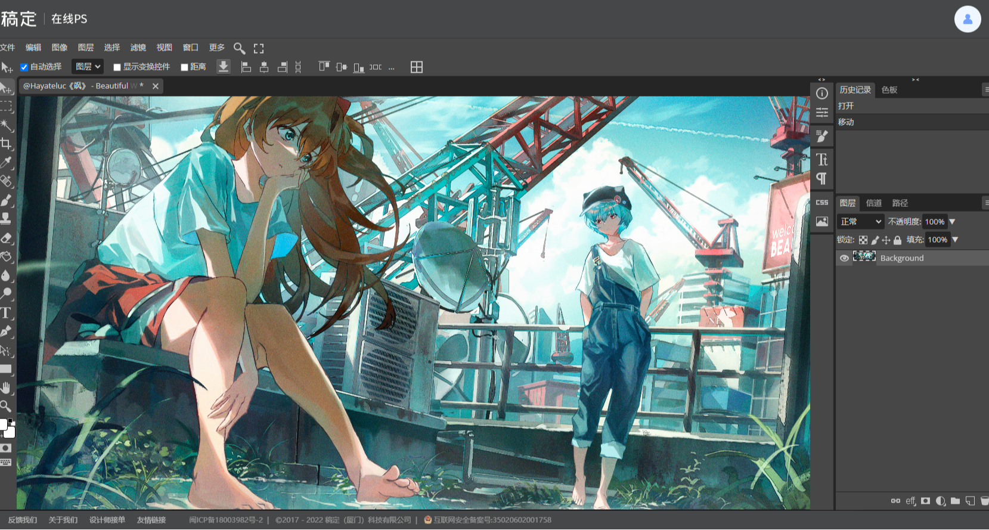The width and height of the screenshot is (989, 530).
Task: Expand the fill slider arrow
Action: (x=955, y=240)
